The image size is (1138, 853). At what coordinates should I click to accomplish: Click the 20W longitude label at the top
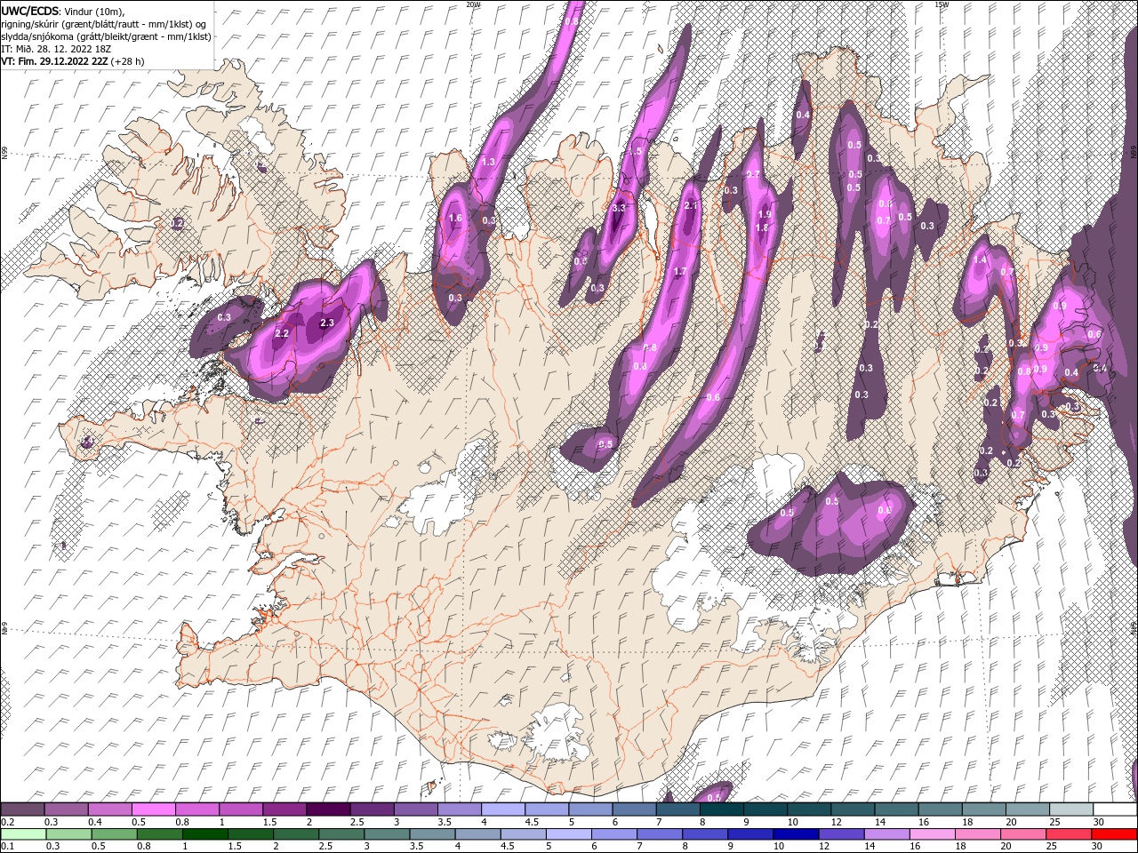pyautogui.click(x=473, y=4)
